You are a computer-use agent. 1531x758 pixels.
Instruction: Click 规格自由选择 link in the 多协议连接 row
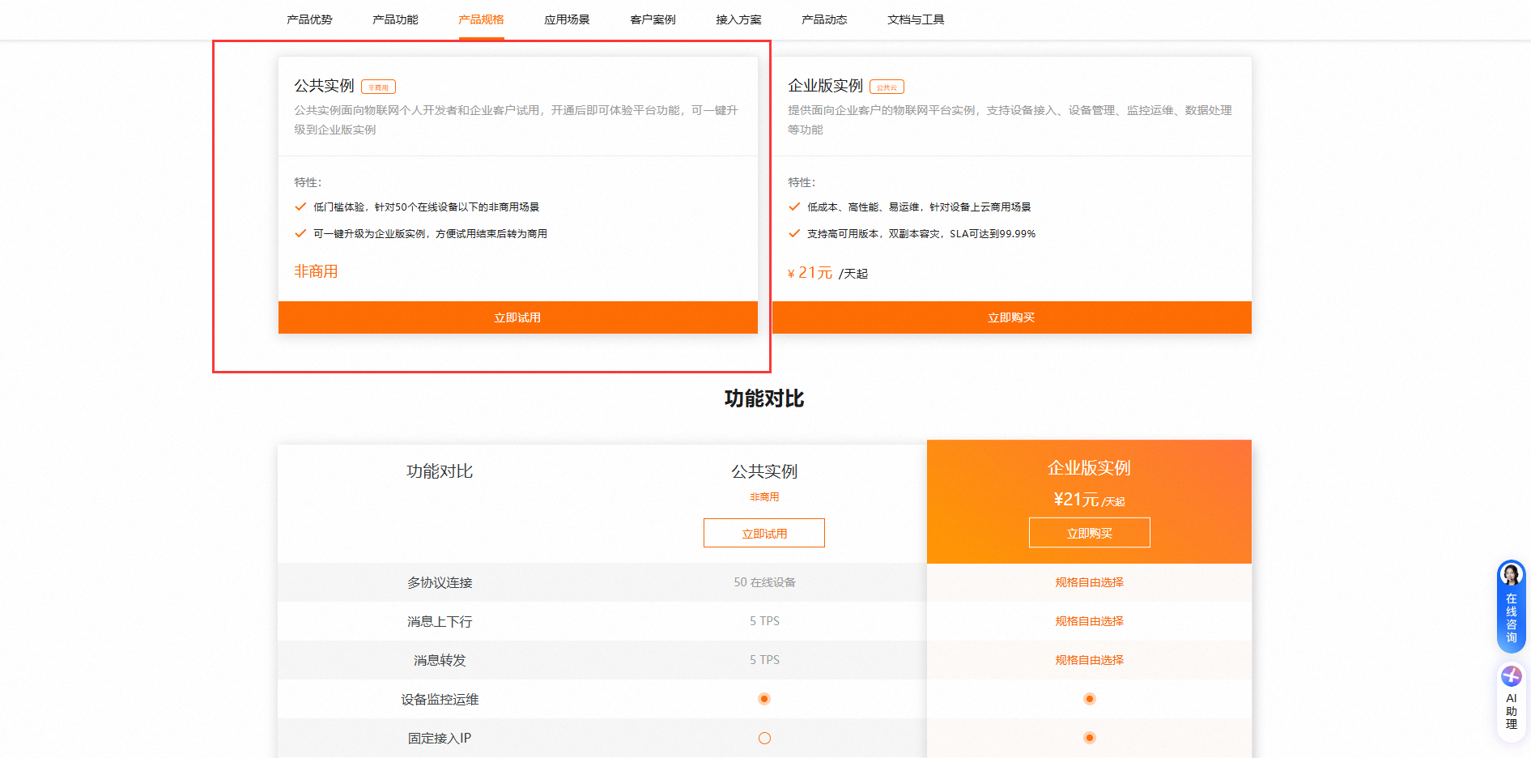coord(1089,582)
